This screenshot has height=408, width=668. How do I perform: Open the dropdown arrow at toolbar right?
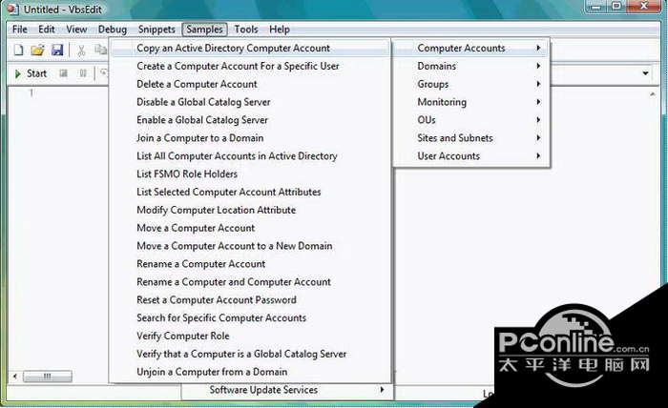[x=645, y=73]
